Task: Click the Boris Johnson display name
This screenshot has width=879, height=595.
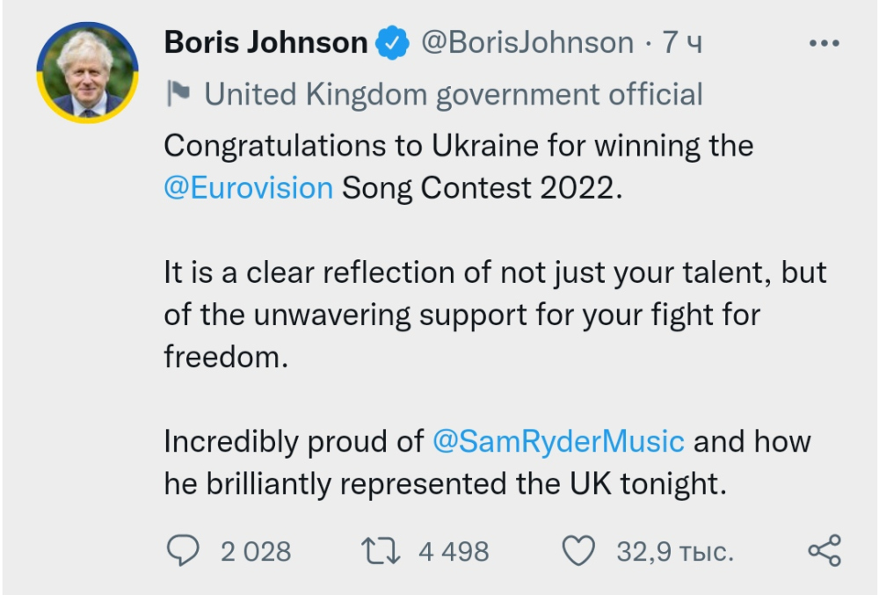Action: 265,42
